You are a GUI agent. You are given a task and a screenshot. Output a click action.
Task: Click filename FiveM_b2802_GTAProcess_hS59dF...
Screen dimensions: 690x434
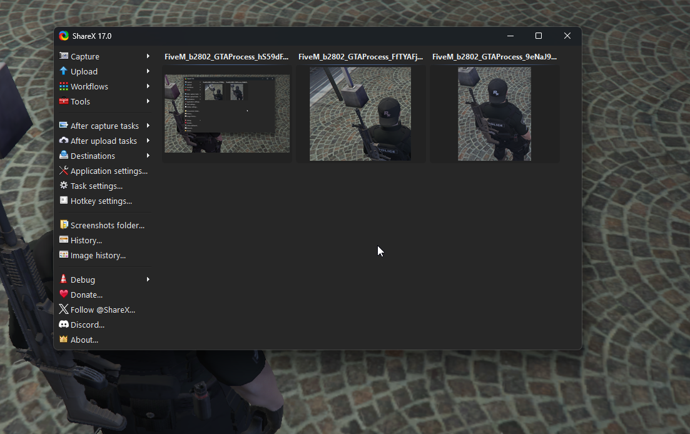[226, 57]
